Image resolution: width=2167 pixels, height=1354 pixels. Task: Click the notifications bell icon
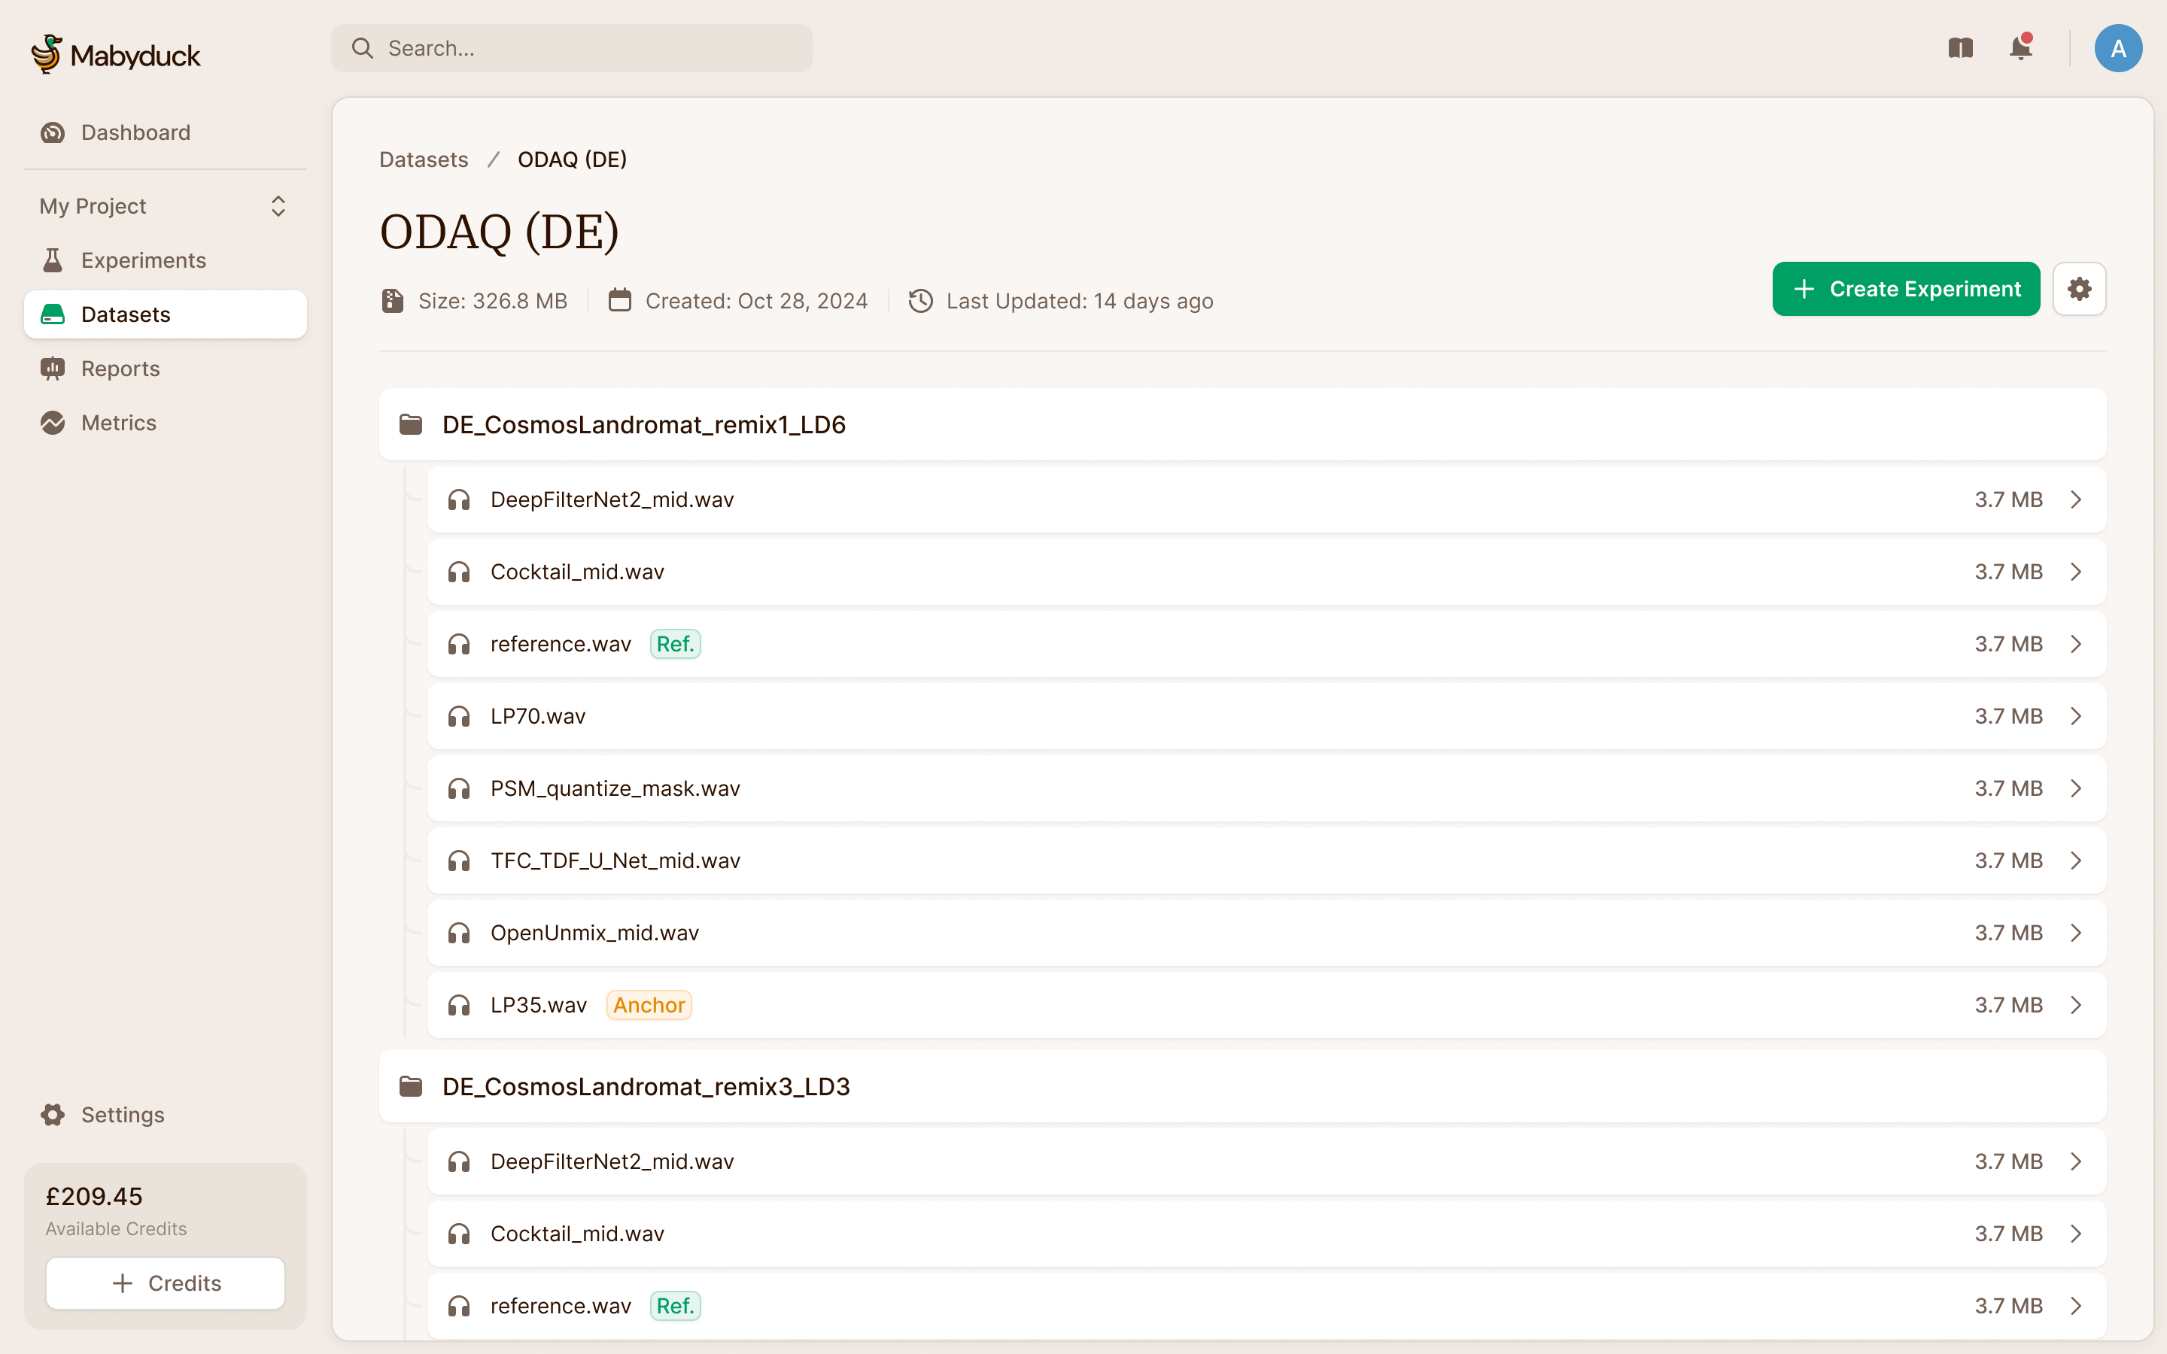pyautogui.click(x=2022, y=48)
